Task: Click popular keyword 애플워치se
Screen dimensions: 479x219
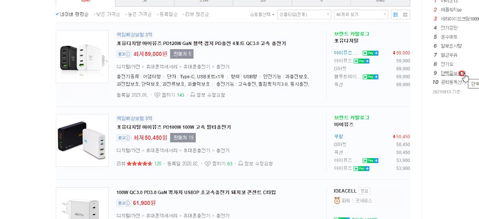Action: pyautogui.click(x=451, y=10)
